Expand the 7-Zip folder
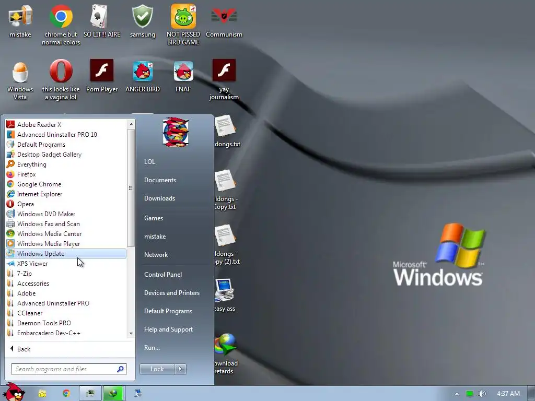The image size is (535, 401). pyautogui.click(x=66, y=273)
